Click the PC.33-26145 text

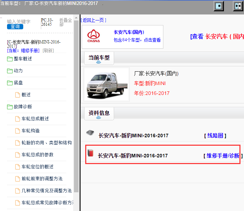click(x=47, y=22)
